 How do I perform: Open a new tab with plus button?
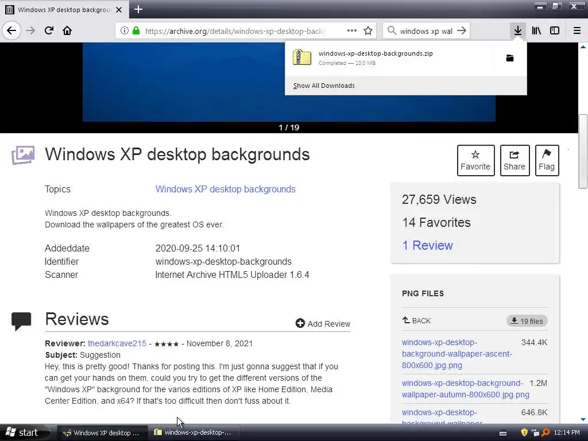138,9
